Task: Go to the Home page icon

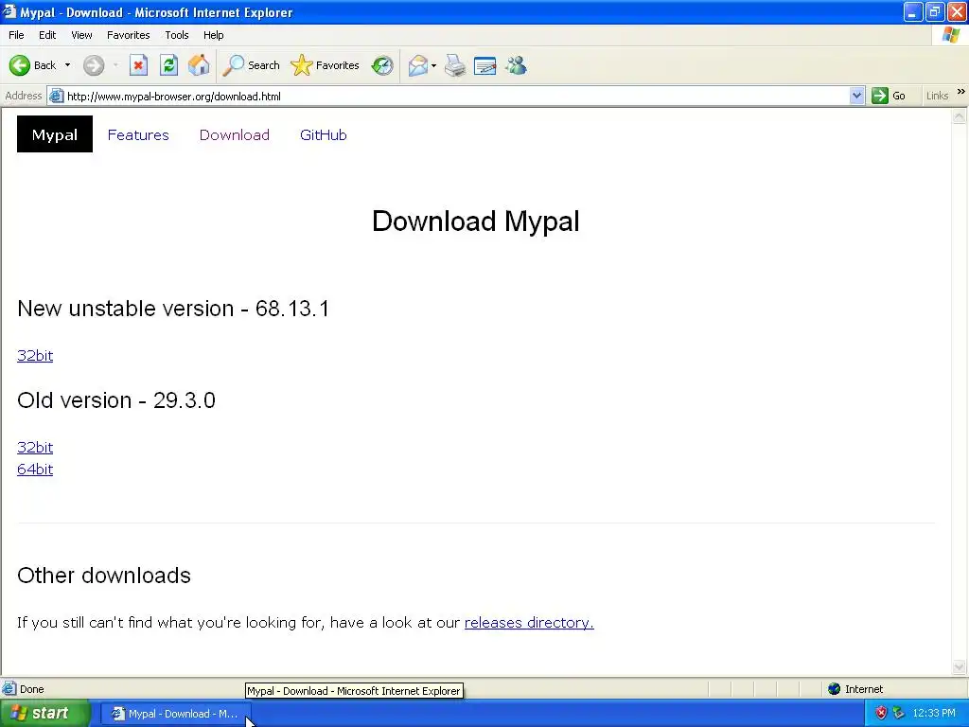Action: (x=199, y=65)
